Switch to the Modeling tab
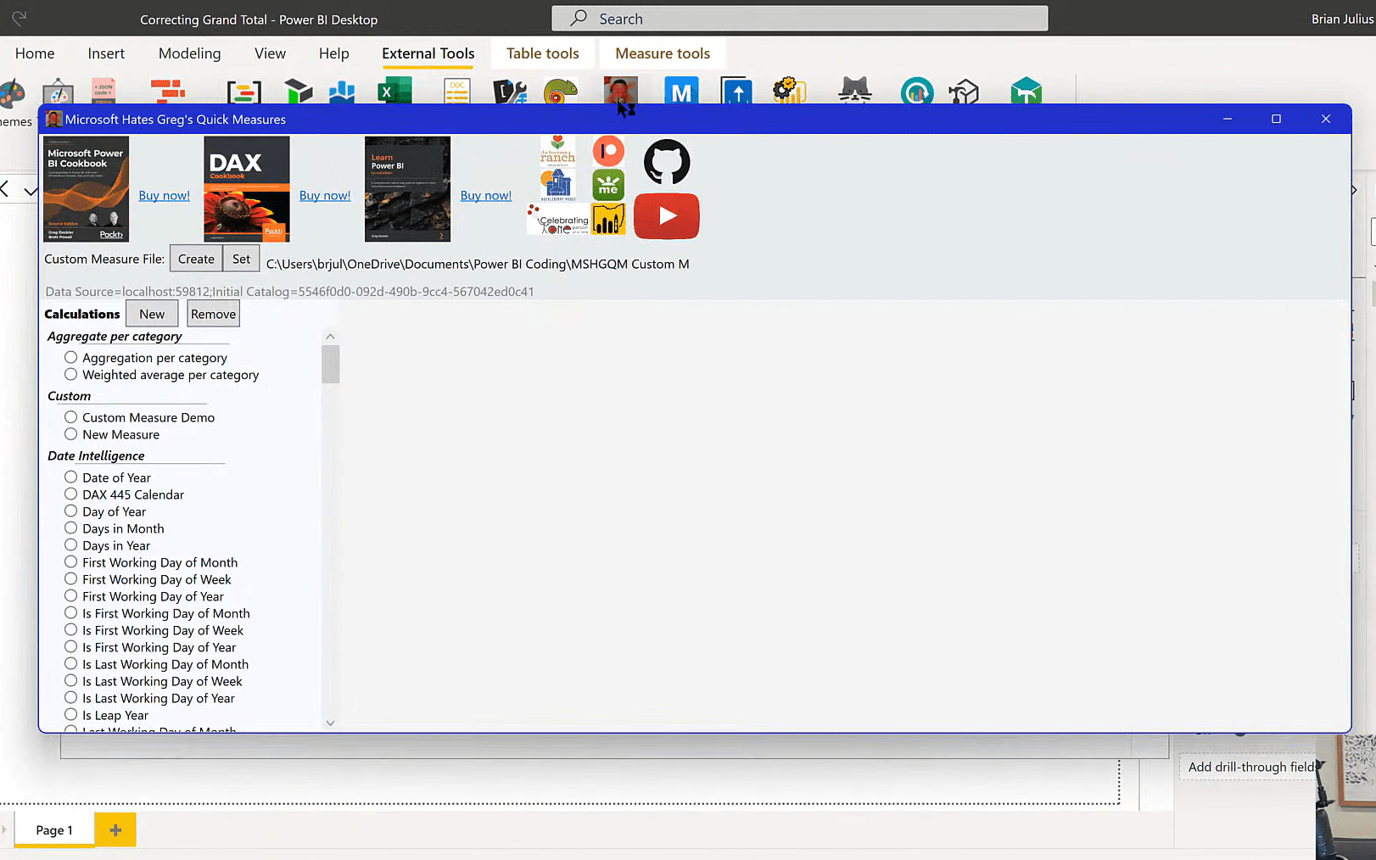 [x=189, y=53]
